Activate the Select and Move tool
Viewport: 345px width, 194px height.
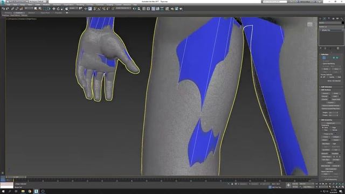[54, 9]
